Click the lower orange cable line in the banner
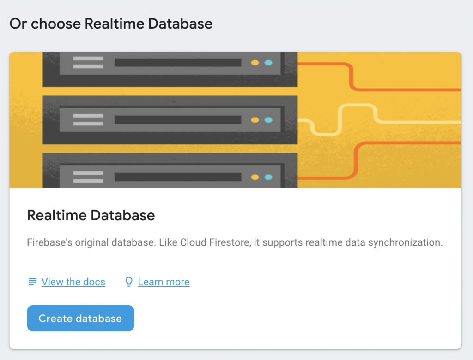The width and height of the screenshot is (473, 360). tap(406, 143)
